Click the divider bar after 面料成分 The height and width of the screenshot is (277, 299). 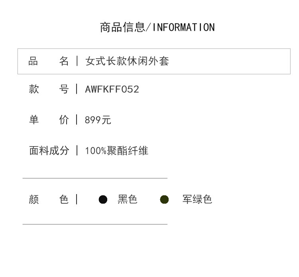pyautogui.click(x=77, y=150)
